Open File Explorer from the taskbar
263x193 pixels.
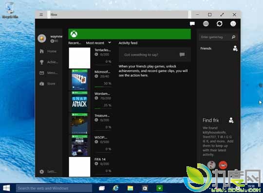point(130,188)
